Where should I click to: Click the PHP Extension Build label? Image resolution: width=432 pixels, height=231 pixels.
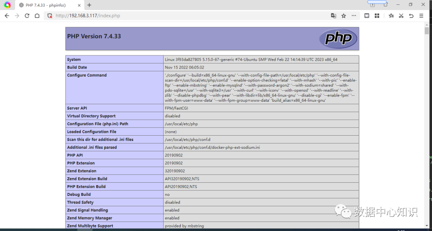[86, 186]
